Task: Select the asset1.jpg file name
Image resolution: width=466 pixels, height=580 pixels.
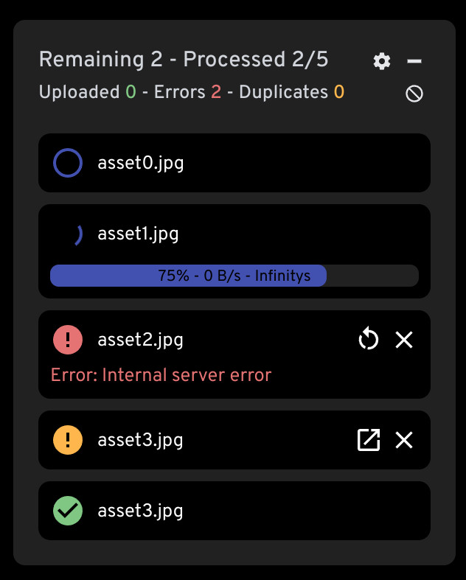Action: coord(138,234)
